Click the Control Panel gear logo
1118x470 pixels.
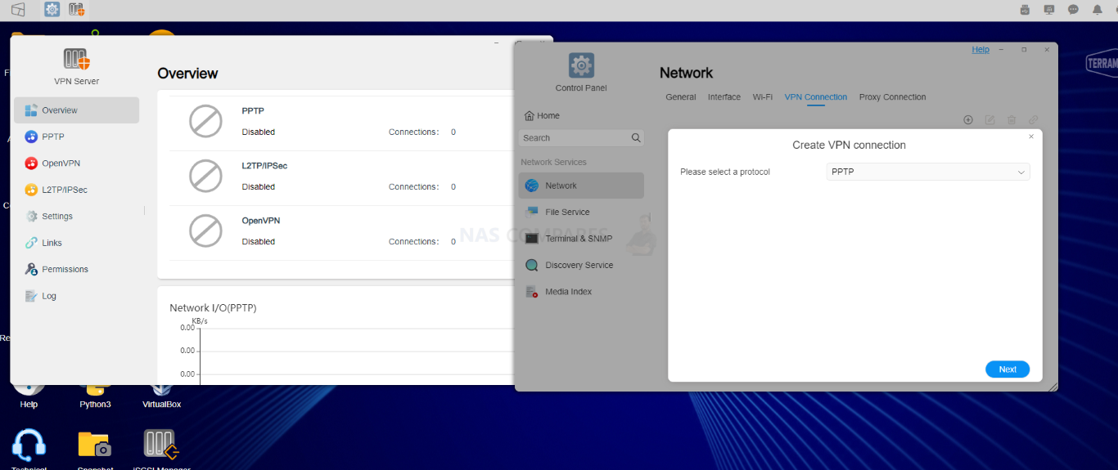[581, 65]
